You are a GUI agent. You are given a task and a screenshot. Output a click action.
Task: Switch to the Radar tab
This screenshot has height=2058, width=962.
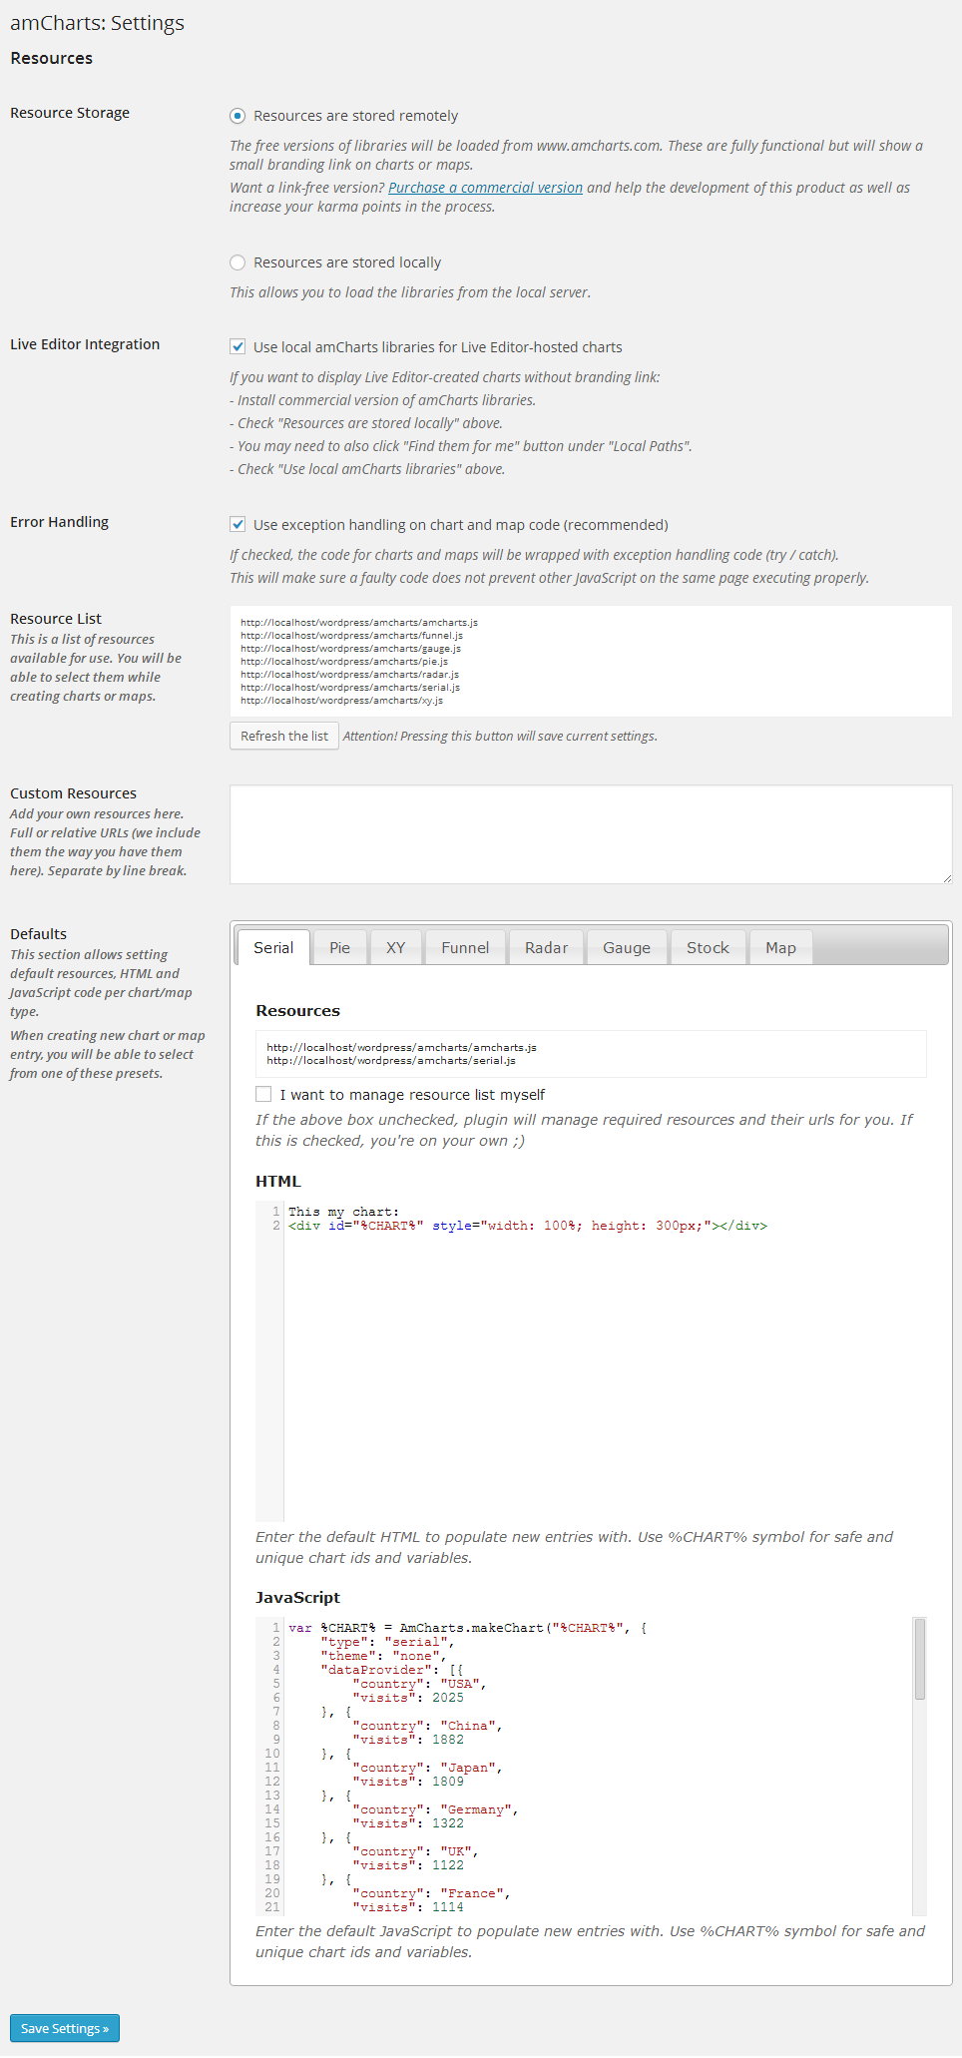tap(546, 948)
